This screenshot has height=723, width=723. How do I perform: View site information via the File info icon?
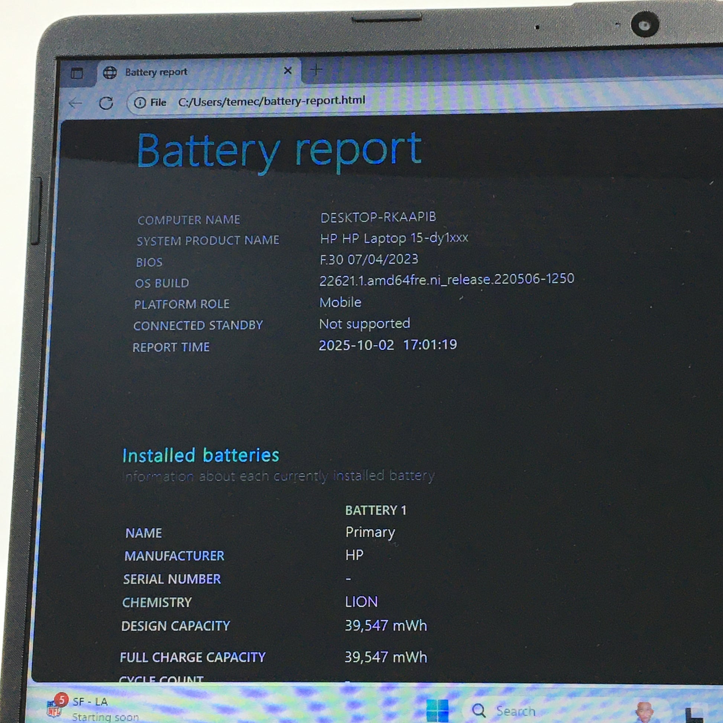(140, 102)
